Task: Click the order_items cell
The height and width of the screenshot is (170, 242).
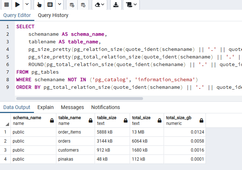Action: click(75, 132)
